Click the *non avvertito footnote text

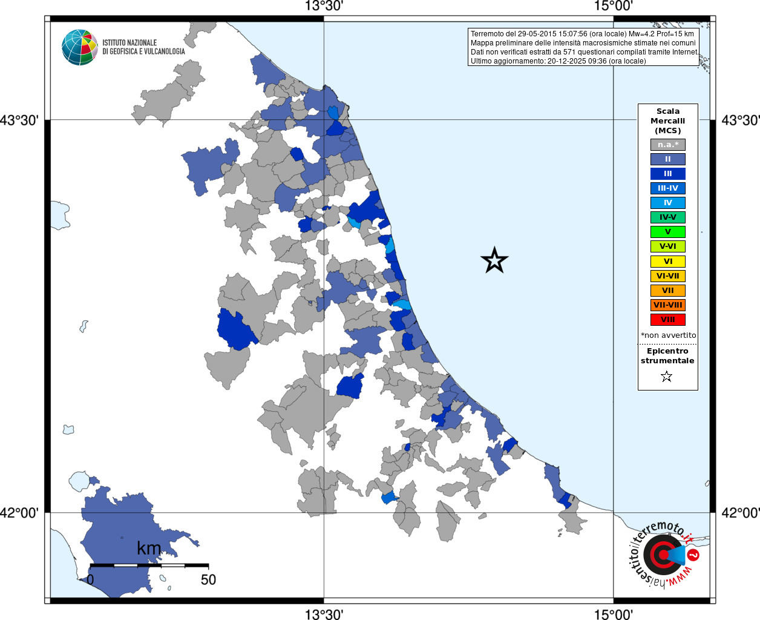[668, 335]
